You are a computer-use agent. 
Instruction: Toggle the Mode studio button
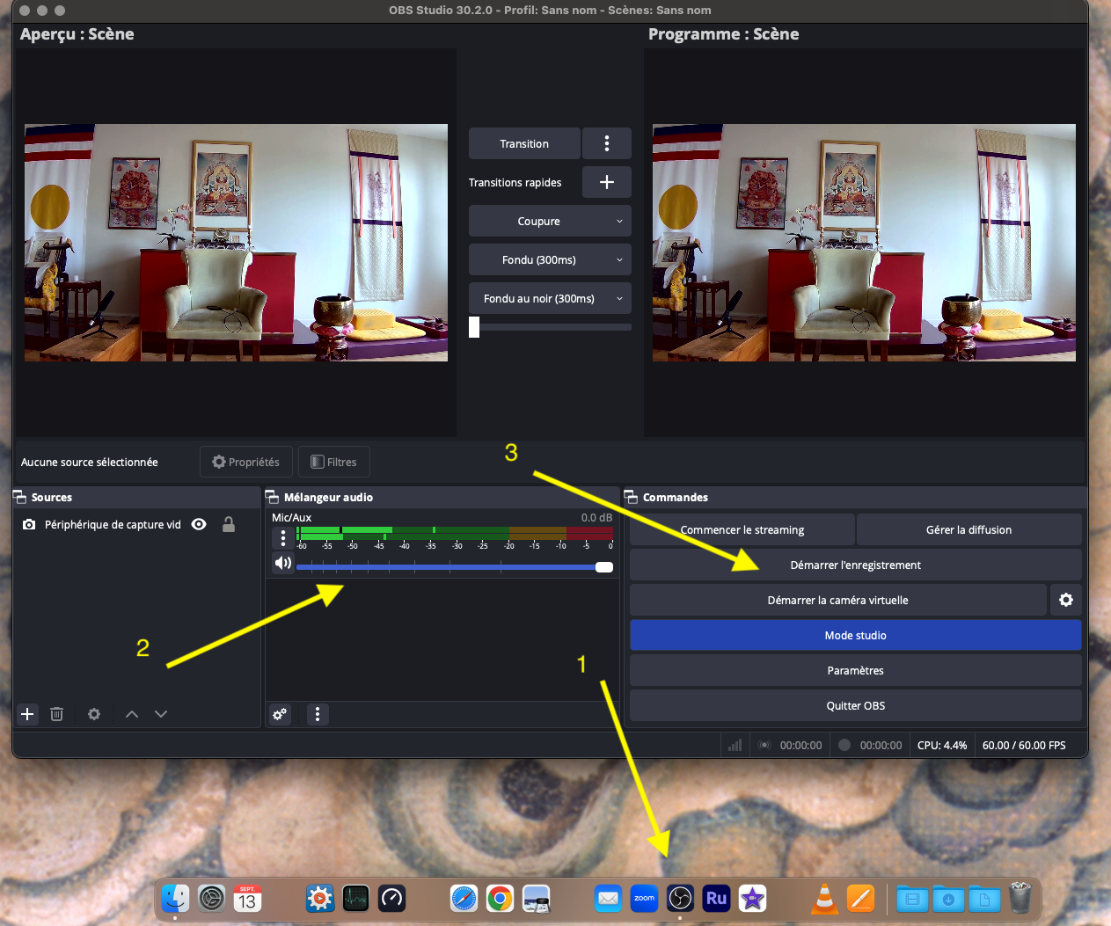point(855,635)
